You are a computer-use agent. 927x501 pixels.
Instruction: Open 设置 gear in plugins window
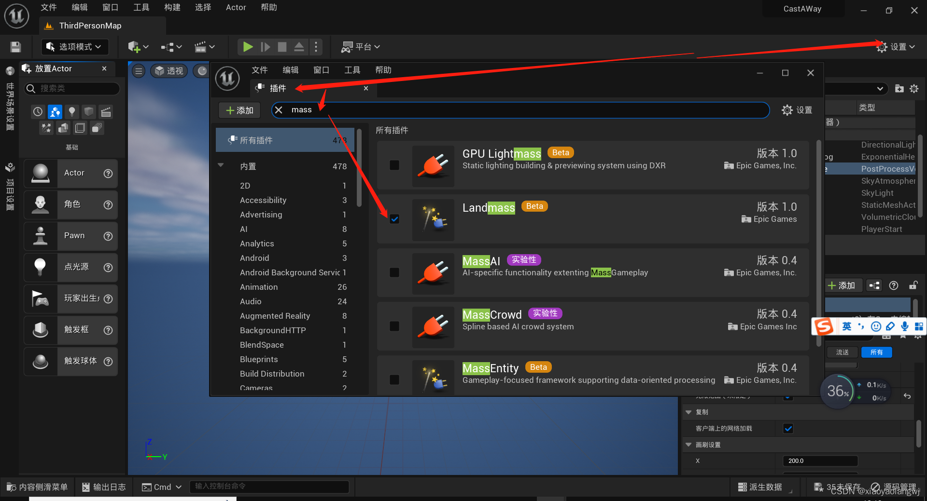[797, 110]
